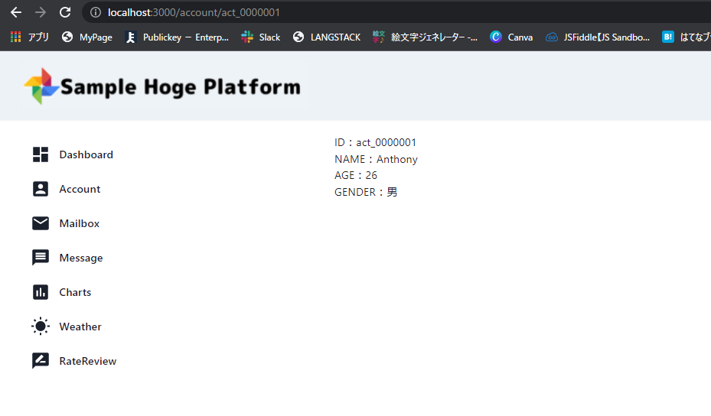Open RateReview from the sidebar
The height and width of the screenshot is (416, 711).
pyautogui.click(x=88, y=361)
